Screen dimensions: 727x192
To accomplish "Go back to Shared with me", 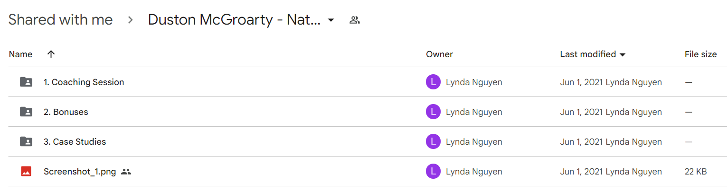I will tap(60, 20).
